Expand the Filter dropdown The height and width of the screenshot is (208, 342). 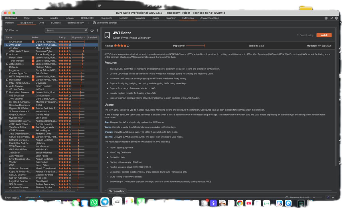(x=17, y=30)
